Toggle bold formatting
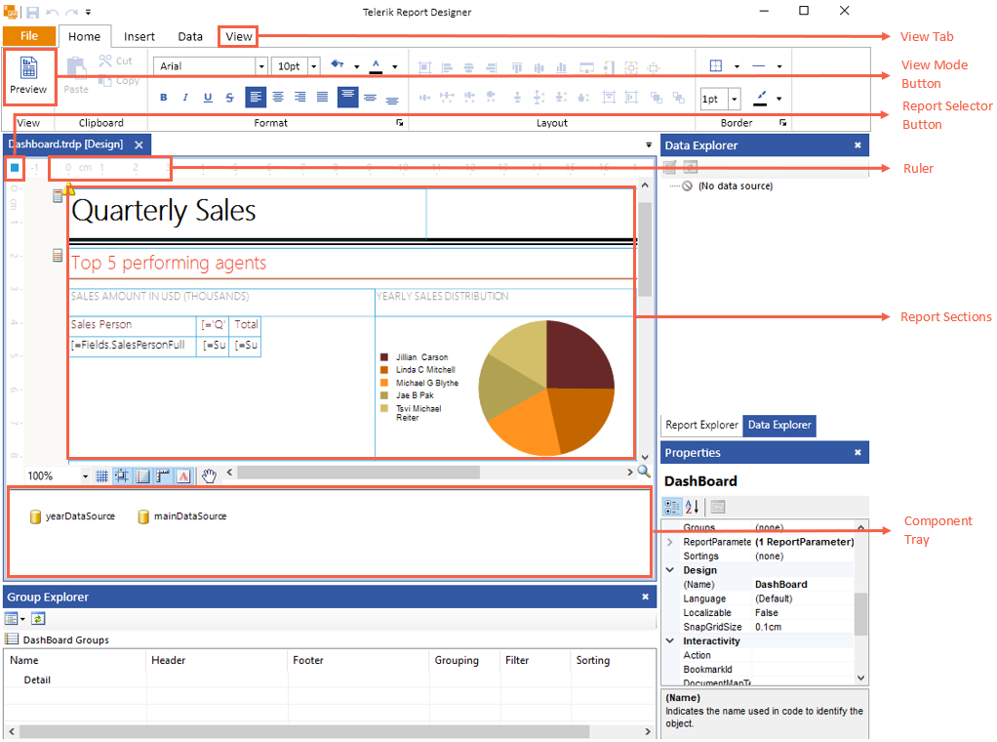 coord(163,98)
